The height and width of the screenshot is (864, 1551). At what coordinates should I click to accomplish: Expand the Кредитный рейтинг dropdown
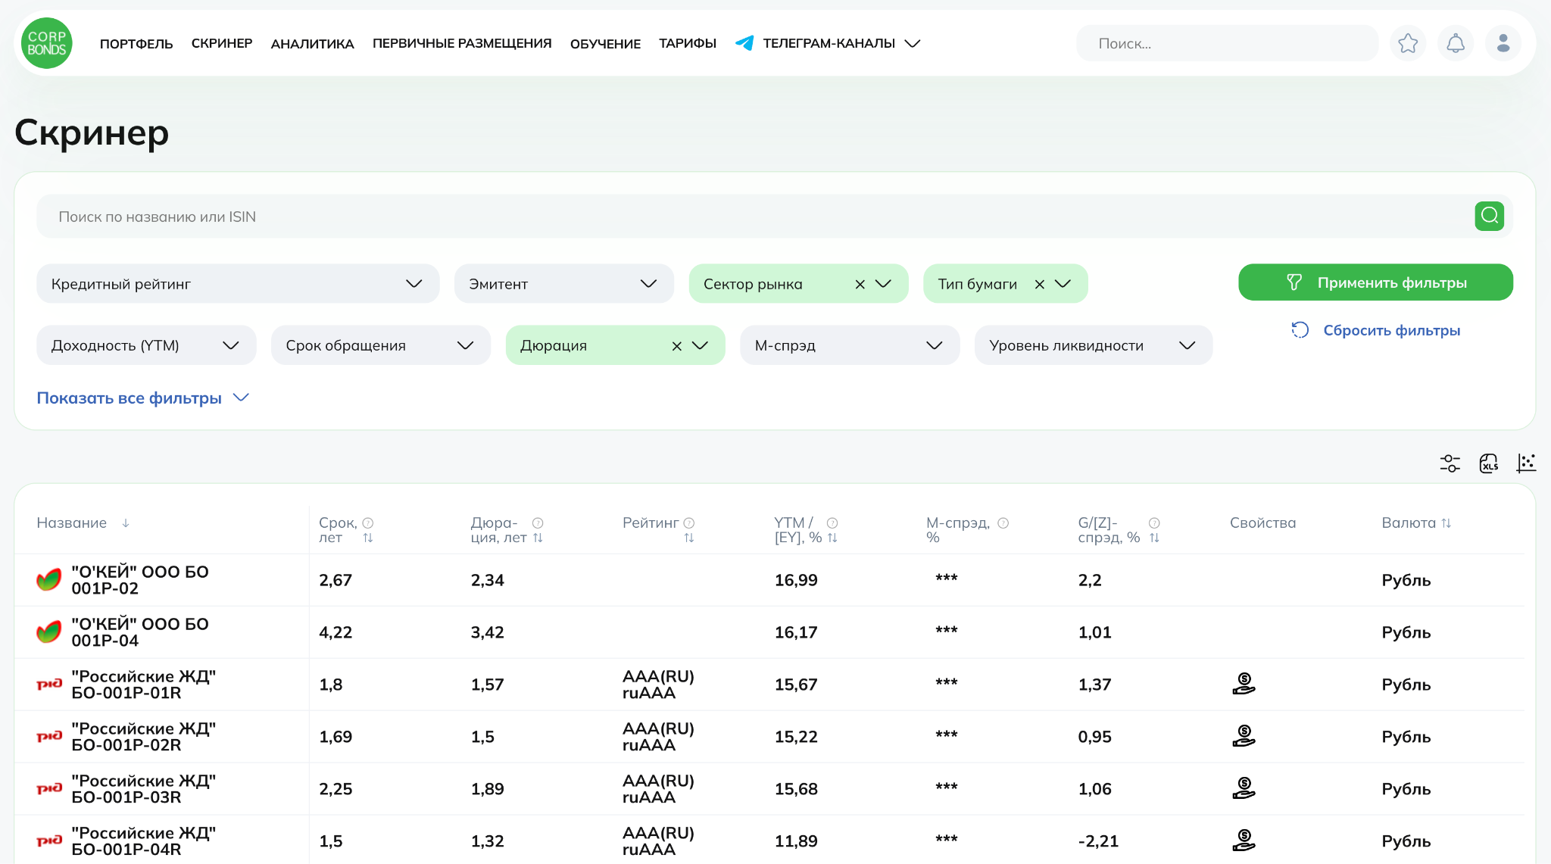238,283
